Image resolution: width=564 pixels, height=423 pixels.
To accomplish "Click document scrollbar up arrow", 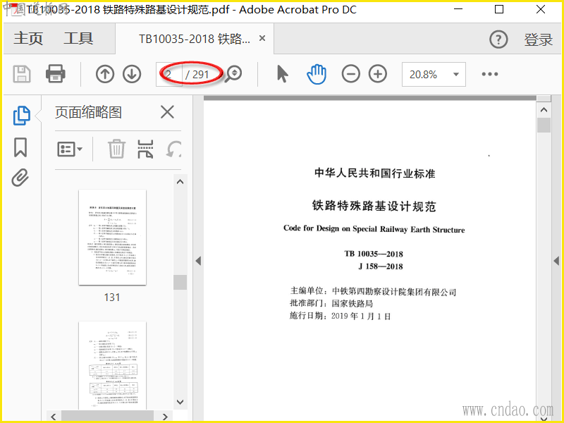I will [544, 110].
